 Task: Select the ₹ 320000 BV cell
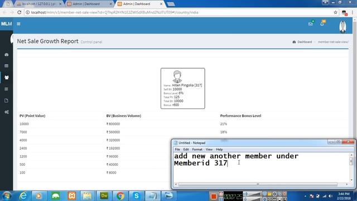[113, 140]
